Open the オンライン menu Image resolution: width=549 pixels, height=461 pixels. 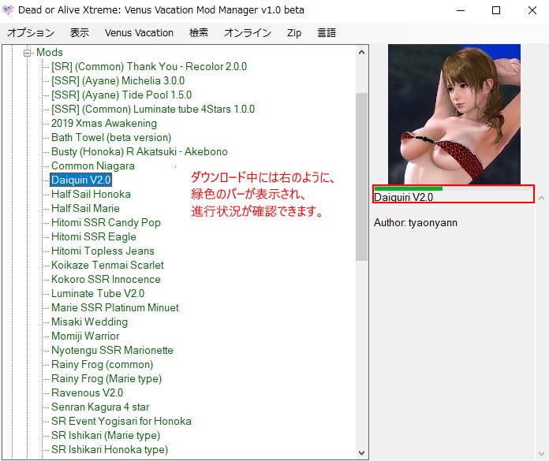[248, 33]
